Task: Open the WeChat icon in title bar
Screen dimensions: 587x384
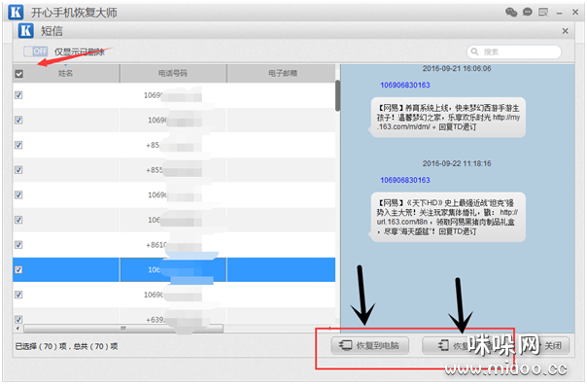Action: point(511,13)
